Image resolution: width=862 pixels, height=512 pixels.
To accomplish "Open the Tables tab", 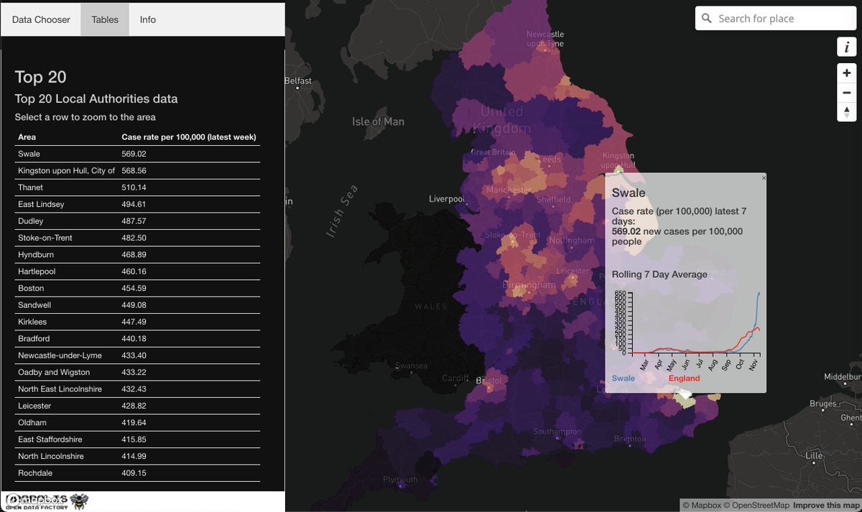I will tap(105, 19).
